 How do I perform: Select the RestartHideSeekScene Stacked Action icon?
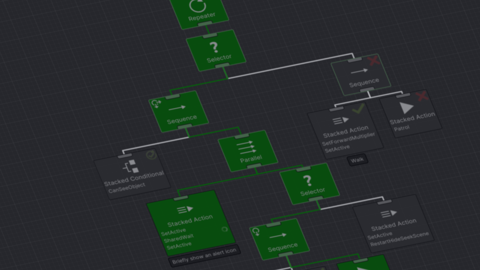pos(389,214)
